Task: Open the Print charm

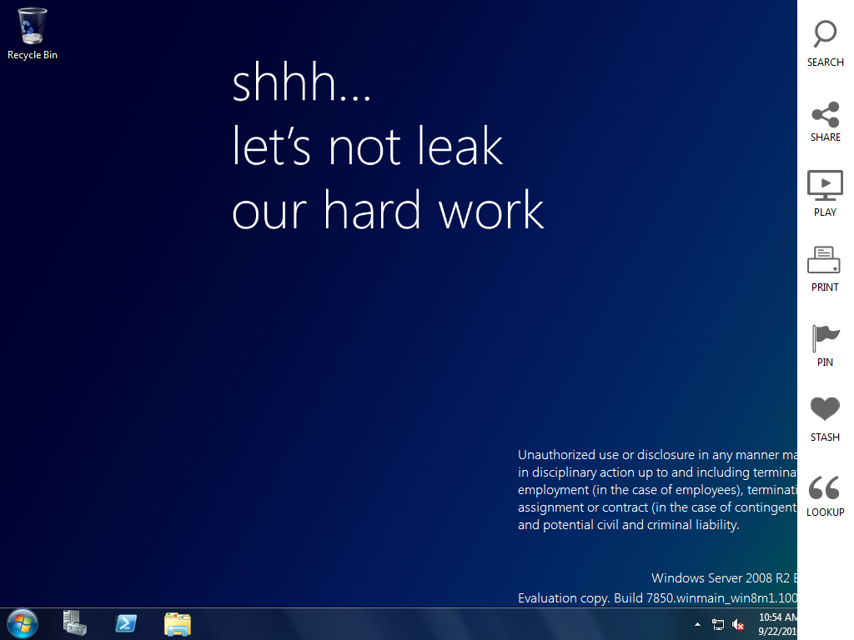Action: tap(825, 269)
